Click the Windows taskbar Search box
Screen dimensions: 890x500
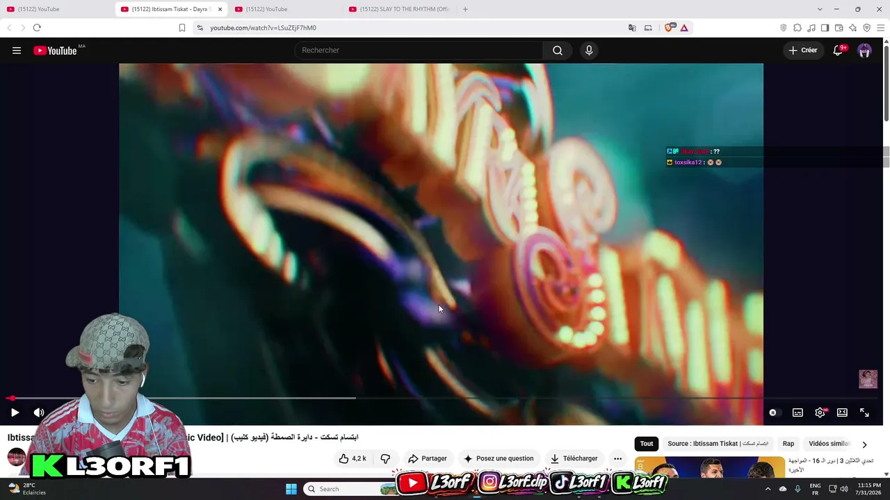tap(350, 489)
